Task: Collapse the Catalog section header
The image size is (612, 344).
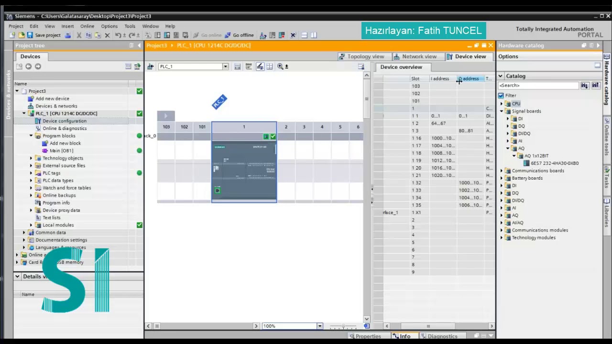Action: pos(500,76)
